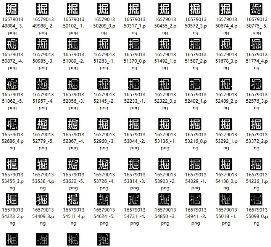
Task: Choose thumbnail of 1657901350572_3.png
Action: [195, 9]
